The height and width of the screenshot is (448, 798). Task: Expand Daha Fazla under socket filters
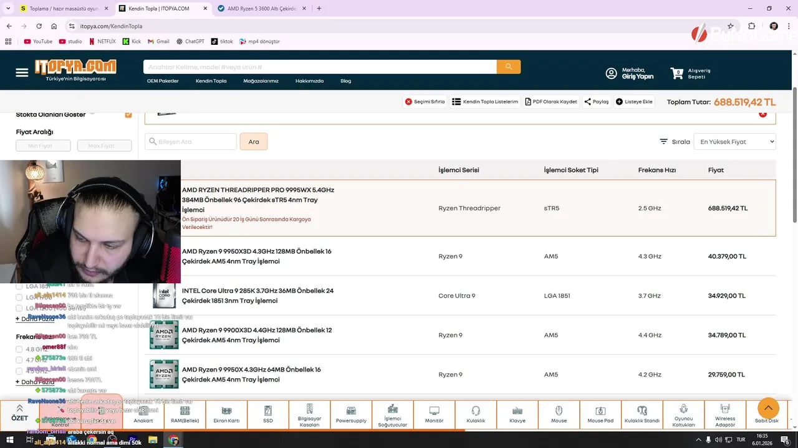click(34, 319)
